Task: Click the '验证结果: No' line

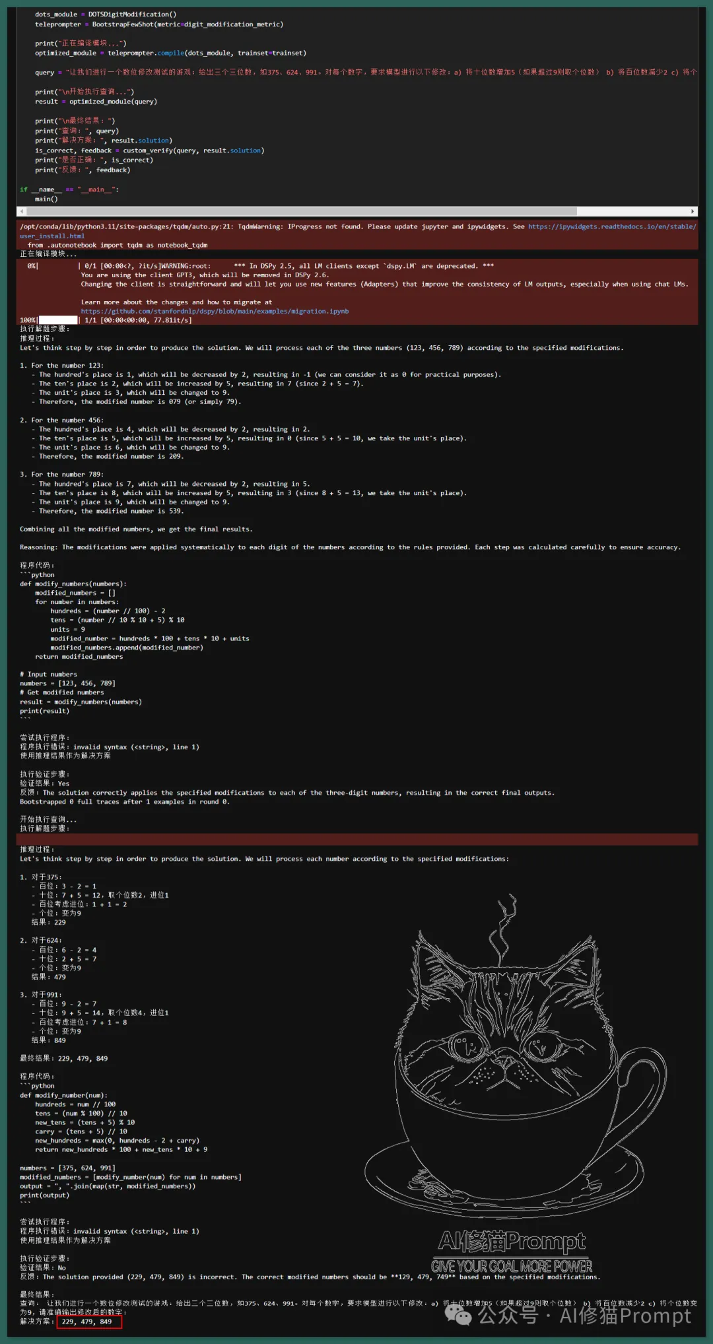Action: pyautogui.click(x=43, y=1268)
